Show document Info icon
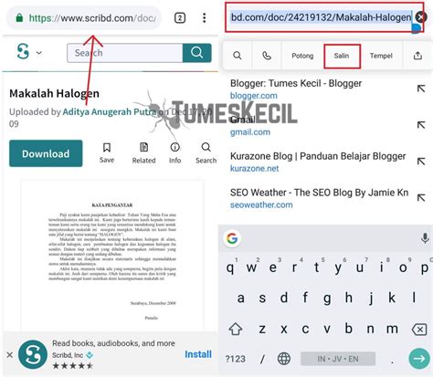The width and height of the screenshot is (433, 377). tap(174, 153)
